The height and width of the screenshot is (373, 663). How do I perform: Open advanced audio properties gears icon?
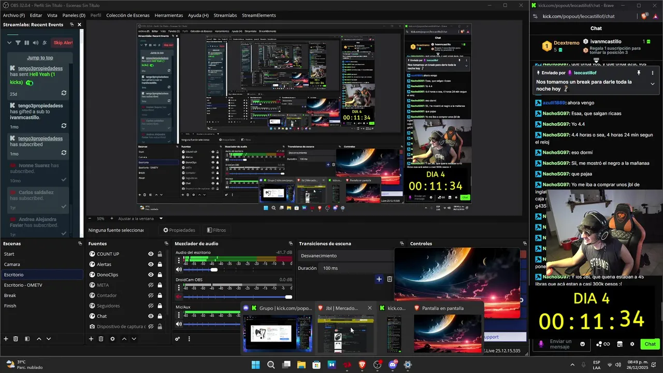pyautogui.click(x=177, y=339)
